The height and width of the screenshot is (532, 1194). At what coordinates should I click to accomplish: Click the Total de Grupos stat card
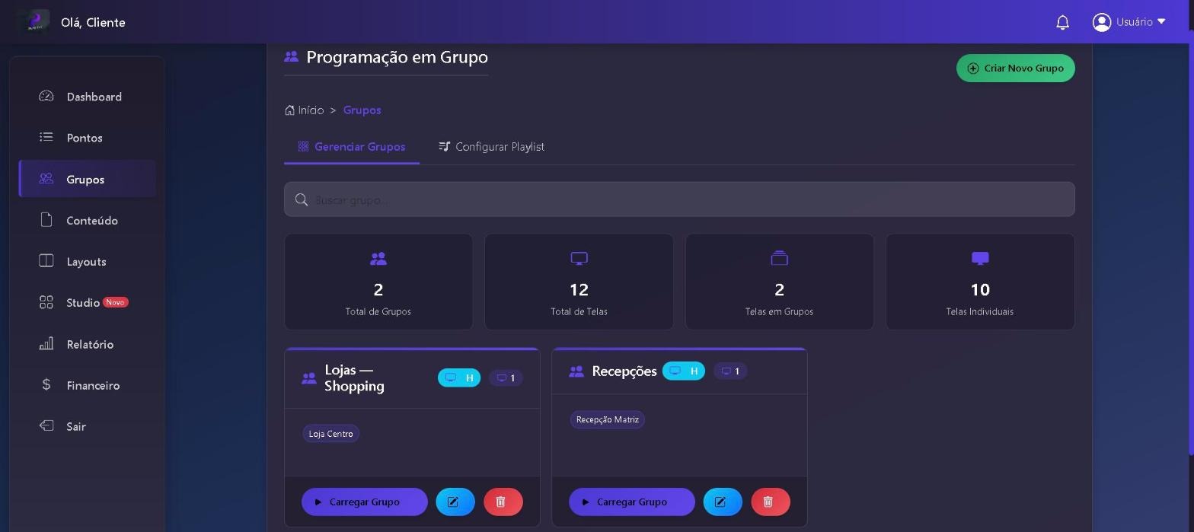pos(378,282)
